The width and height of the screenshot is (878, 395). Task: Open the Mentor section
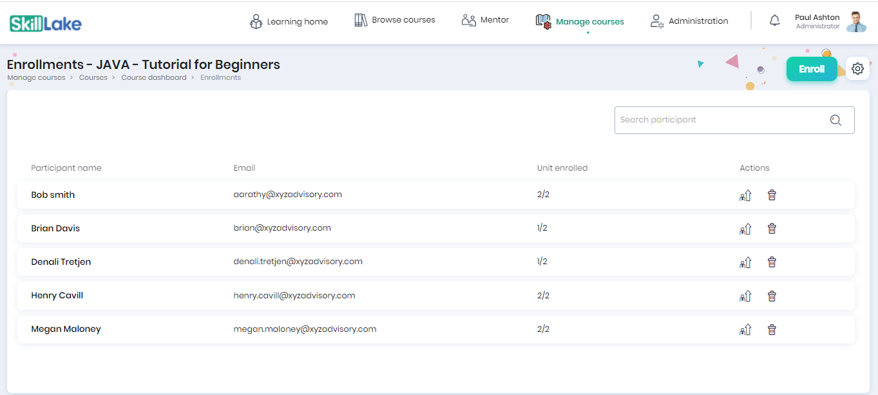coord(486,20)
